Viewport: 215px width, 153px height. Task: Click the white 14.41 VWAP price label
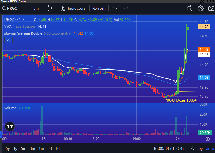coord(204,54)
